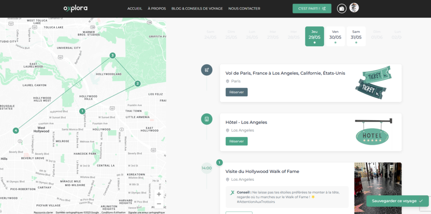This screenshot has height=214, width=431.
Task: Click the Paris location pin icon
Action: [227, 81]
